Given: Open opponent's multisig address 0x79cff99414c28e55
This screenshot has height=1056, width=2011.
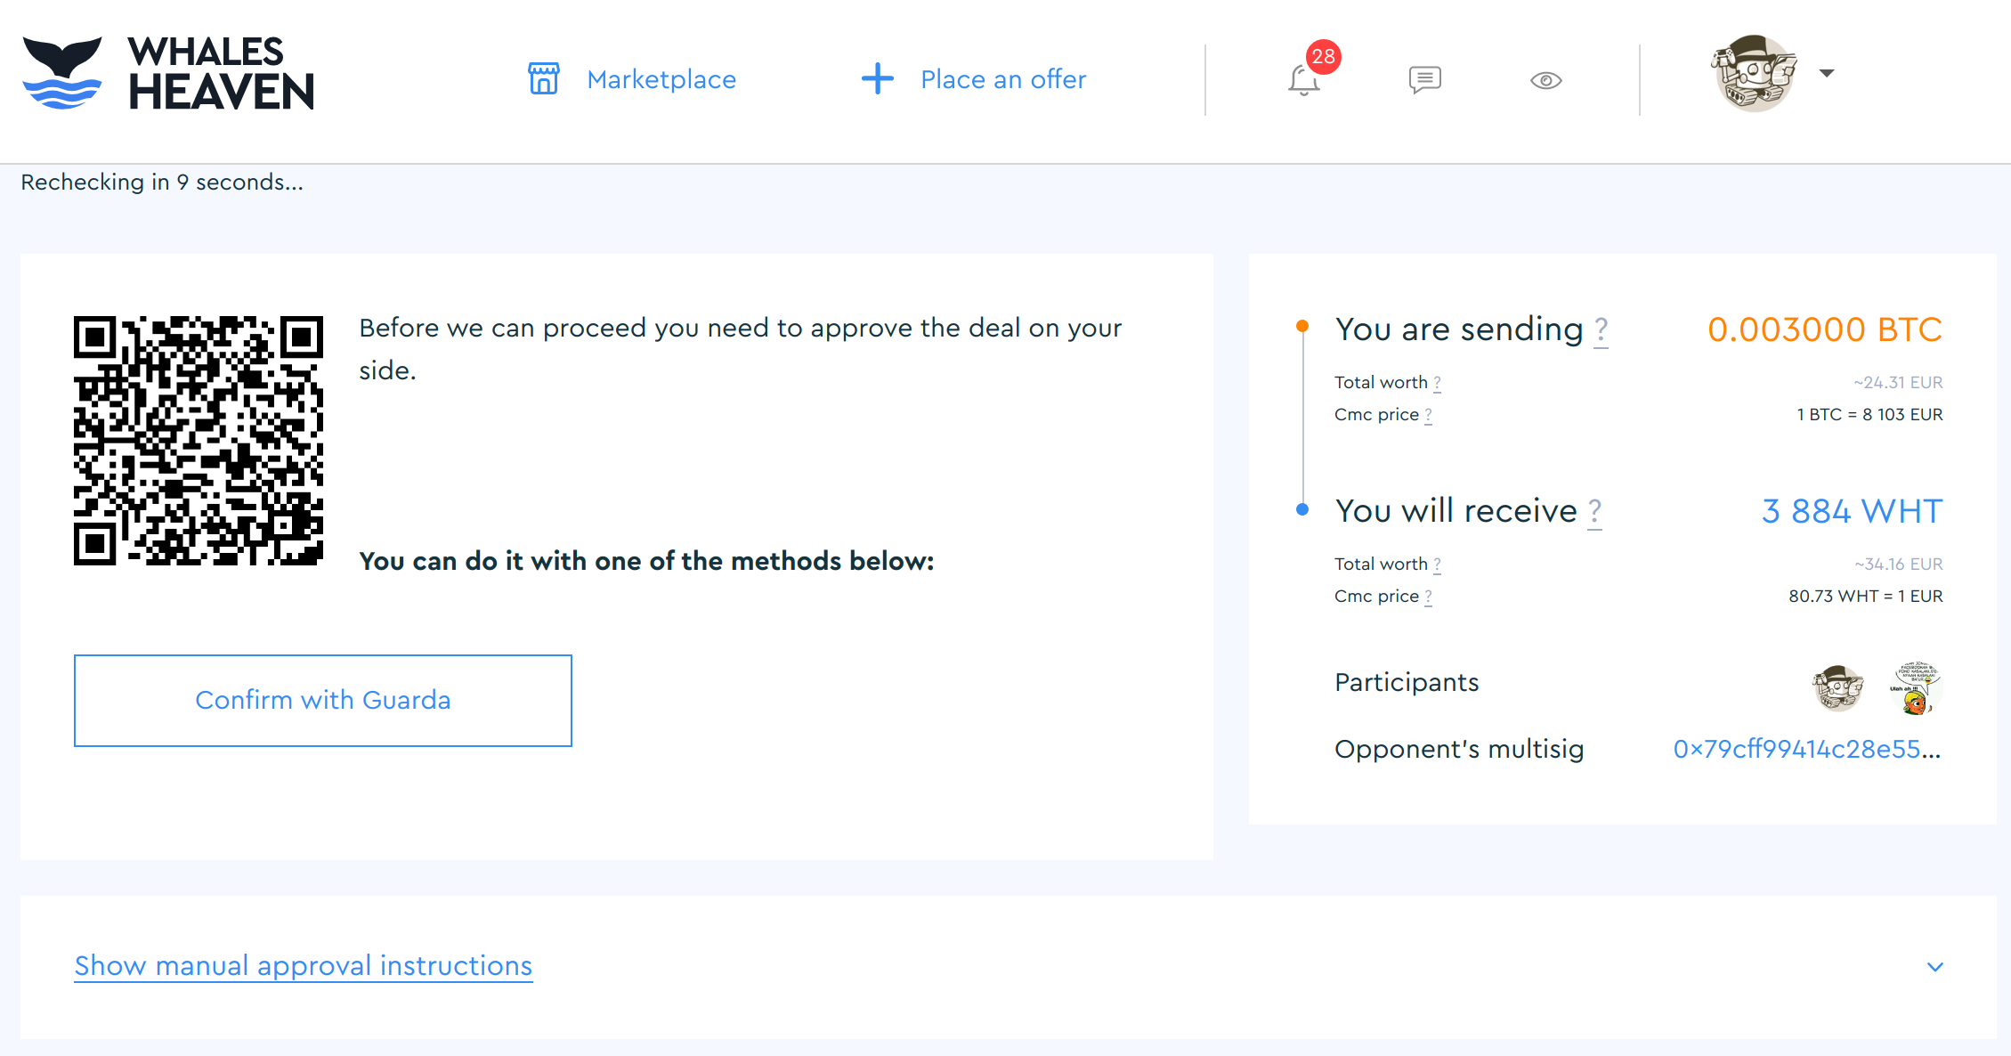Looking at the screenshot, I should pos(1807,749).
